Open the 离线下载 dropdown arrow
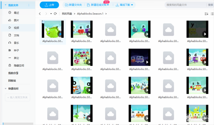The height and width of the screenshot is (125, 214). click(132, 5)
